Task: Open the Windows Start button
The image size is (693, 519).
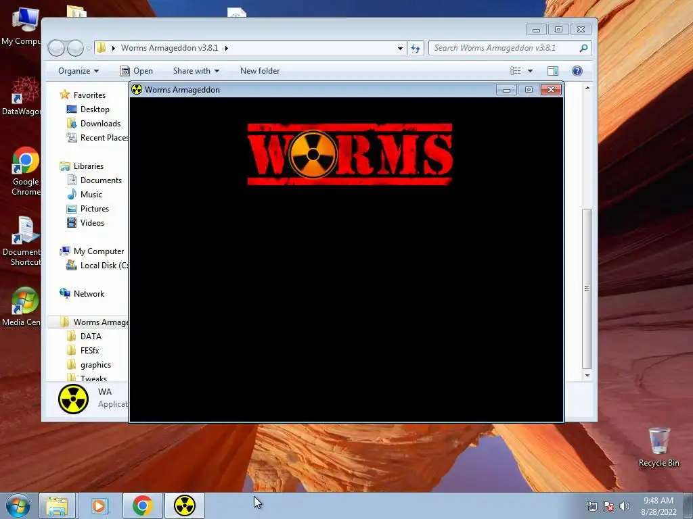Action: [x=18, y=505]
